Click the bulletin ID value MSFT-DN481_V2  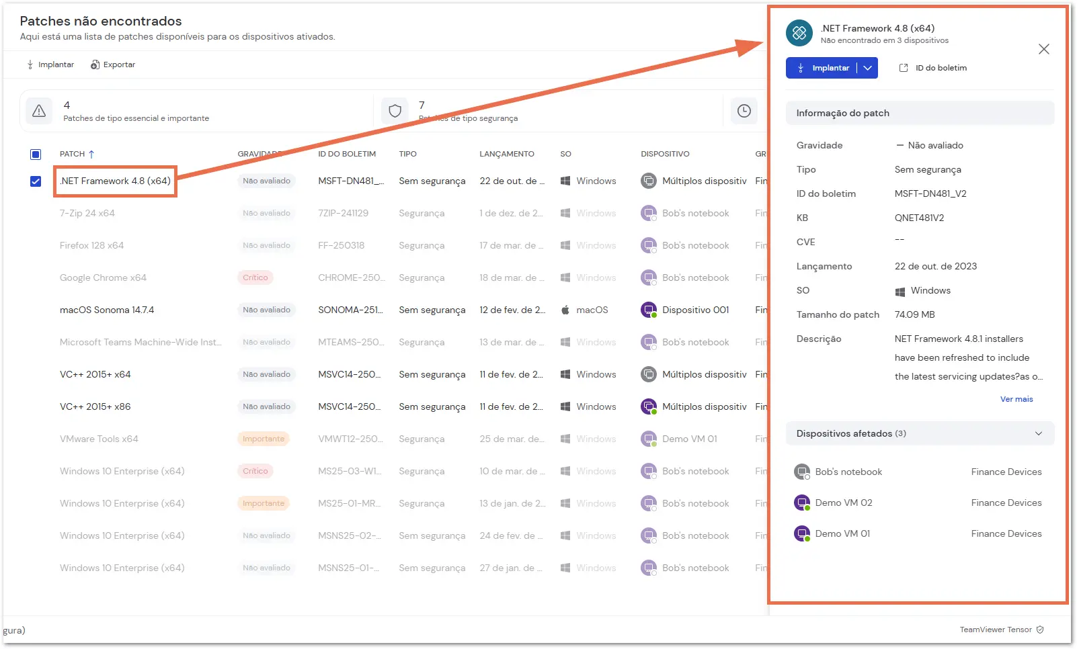point(930,193)
